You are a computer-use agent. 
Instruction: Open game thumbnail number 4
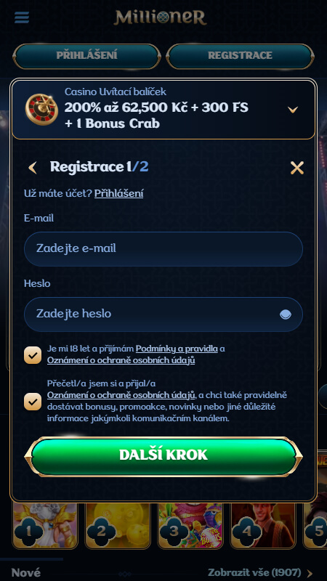click(x=263, y=526)
